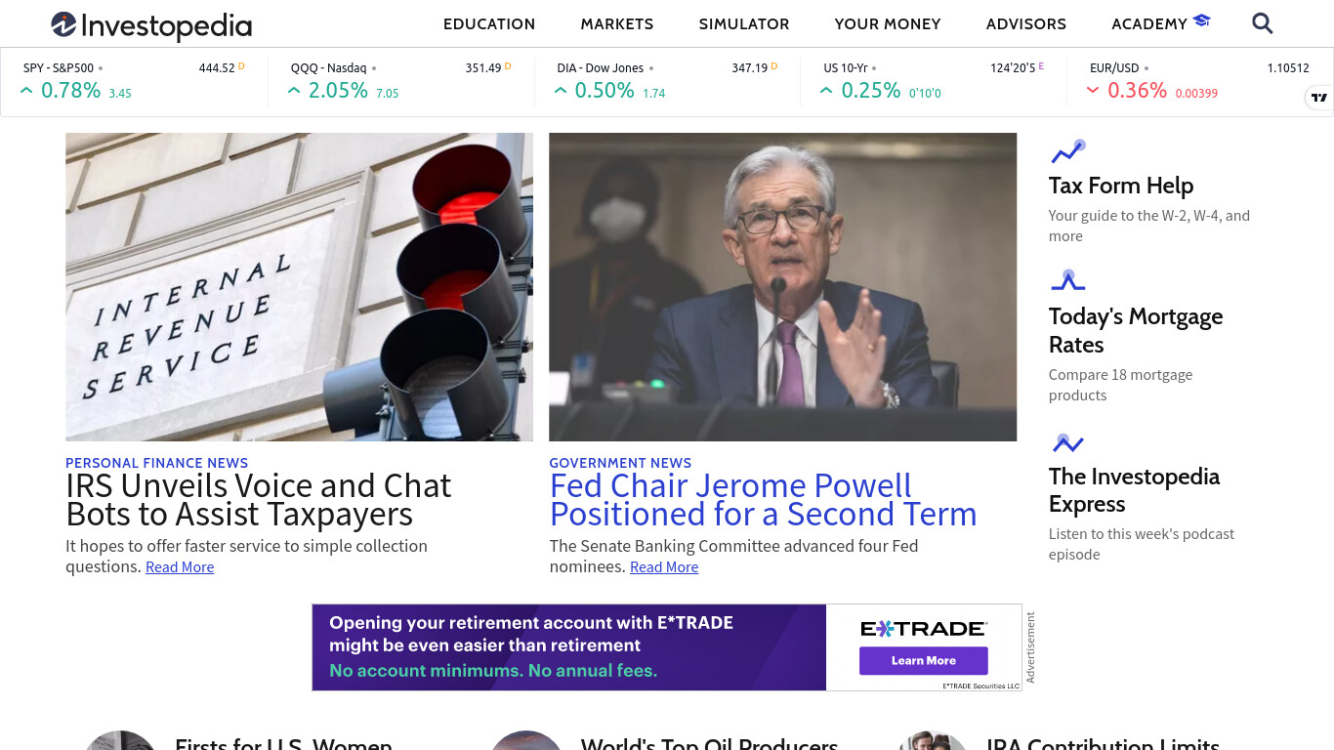Click the EUR/USD down-arrow indicator
The height and width of the screenshot is (750, 1334).
[x=1094, y=90]
